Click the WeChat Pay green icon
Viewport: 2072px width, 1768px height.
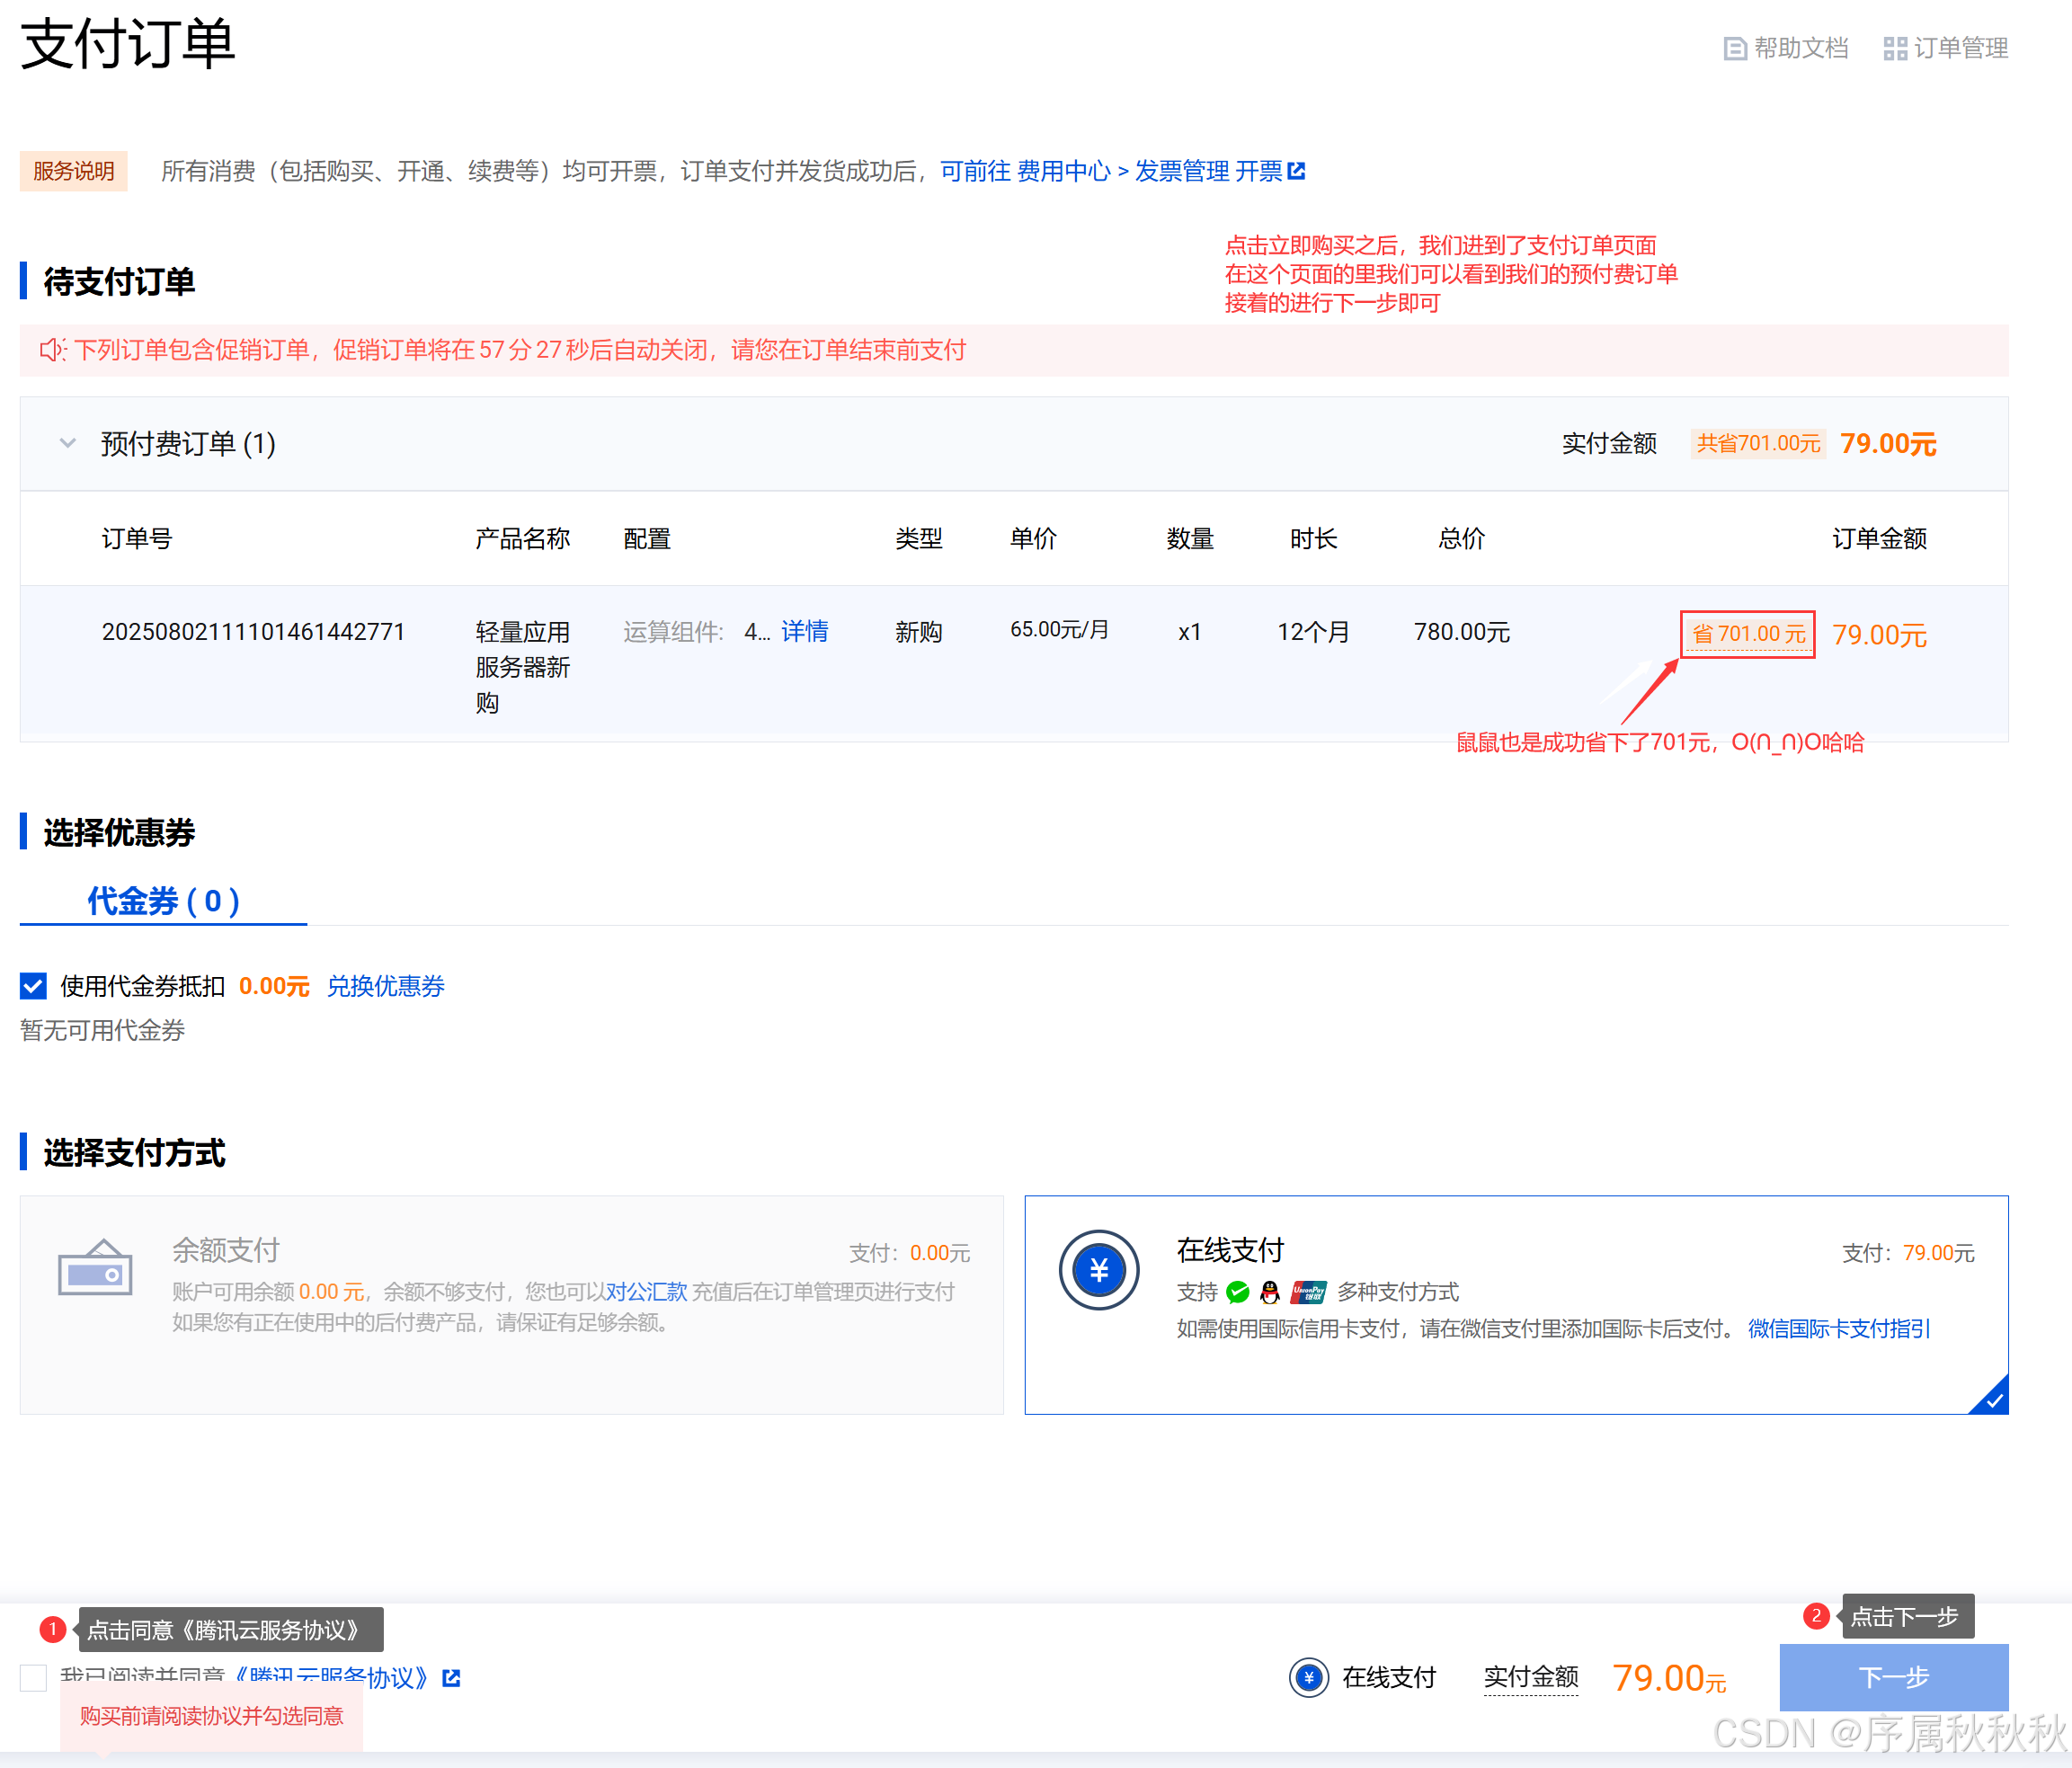(1237, 1292)
